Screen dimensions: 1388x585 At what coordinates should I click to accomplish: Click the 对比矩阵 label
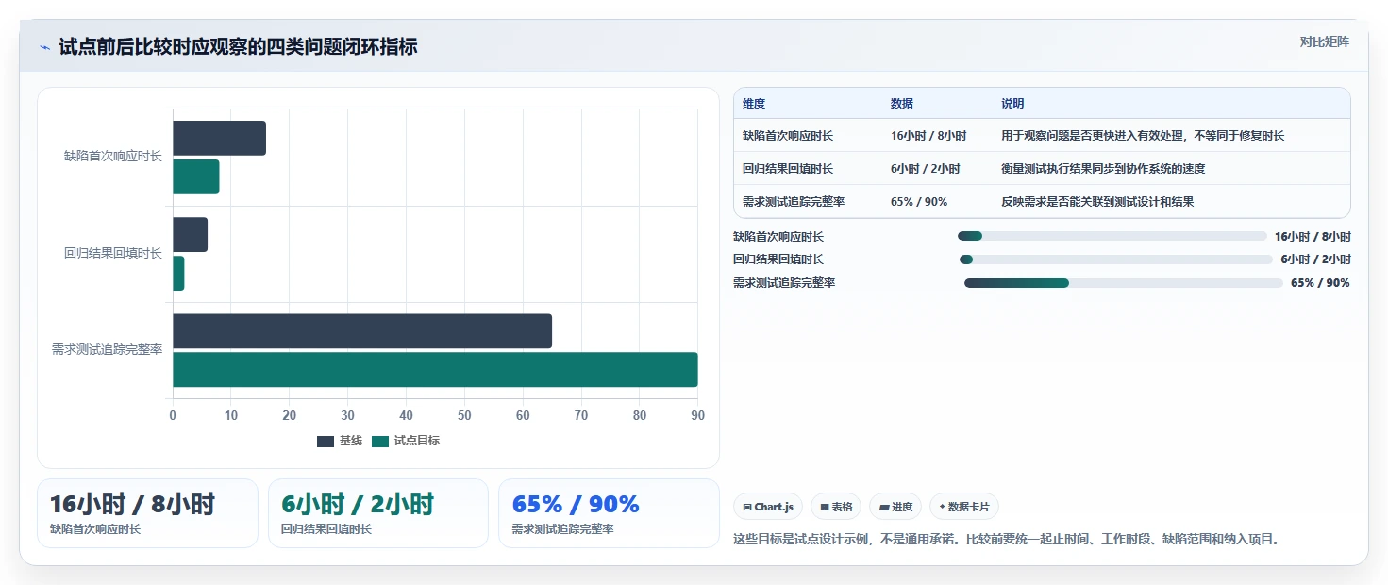pos(1325,42)
